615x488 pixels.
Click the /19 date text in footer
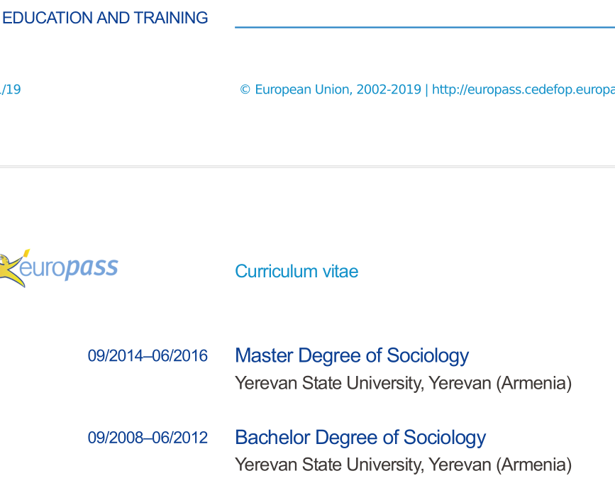[11, 90]
